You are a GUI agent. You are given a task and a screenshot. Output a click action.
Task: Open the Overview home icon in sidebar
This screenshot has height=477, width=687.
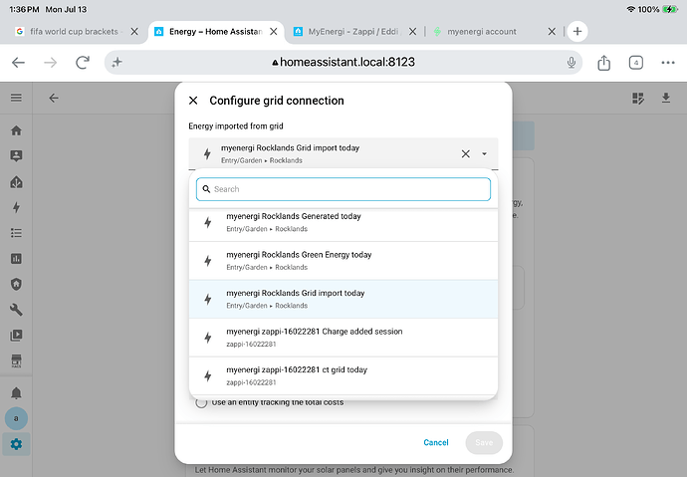point(16,130)
